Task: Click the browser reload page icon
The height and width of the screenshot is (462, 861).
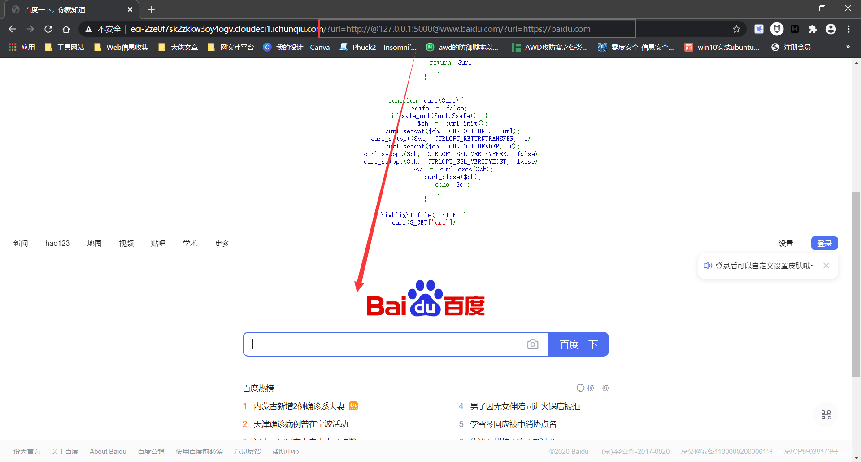Action: click(x=48, y=29)
